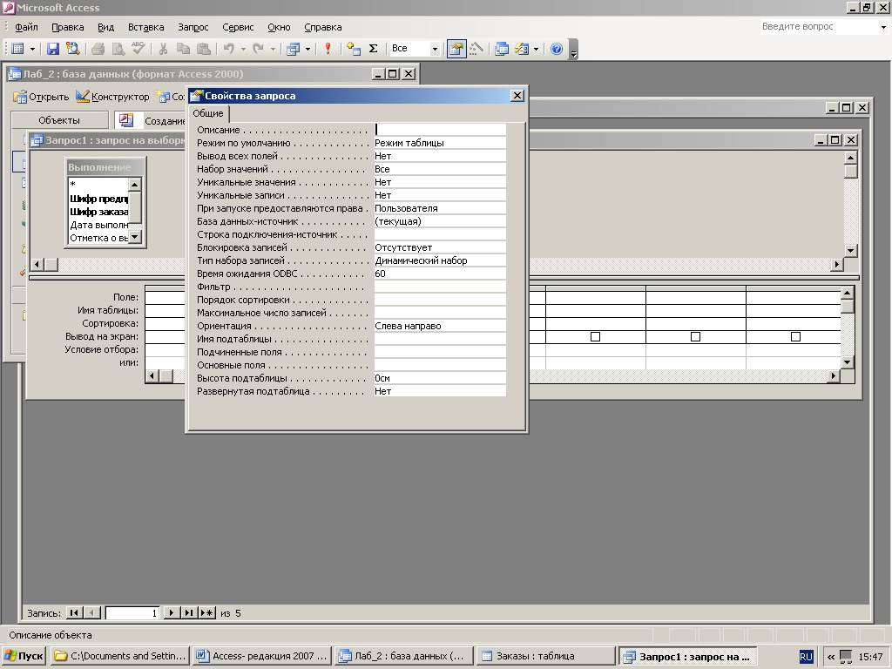Toggle the Properties toolbar icon
892x669 pixels.
456,49
